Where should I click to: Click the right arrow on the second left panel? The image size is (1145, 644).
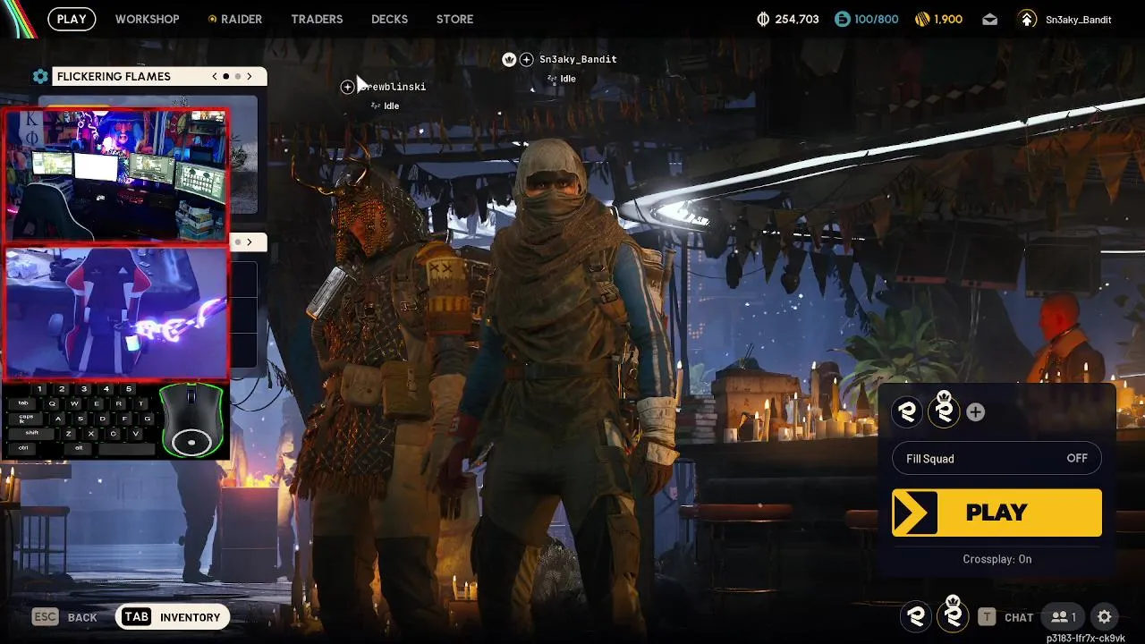click(250, 241)
